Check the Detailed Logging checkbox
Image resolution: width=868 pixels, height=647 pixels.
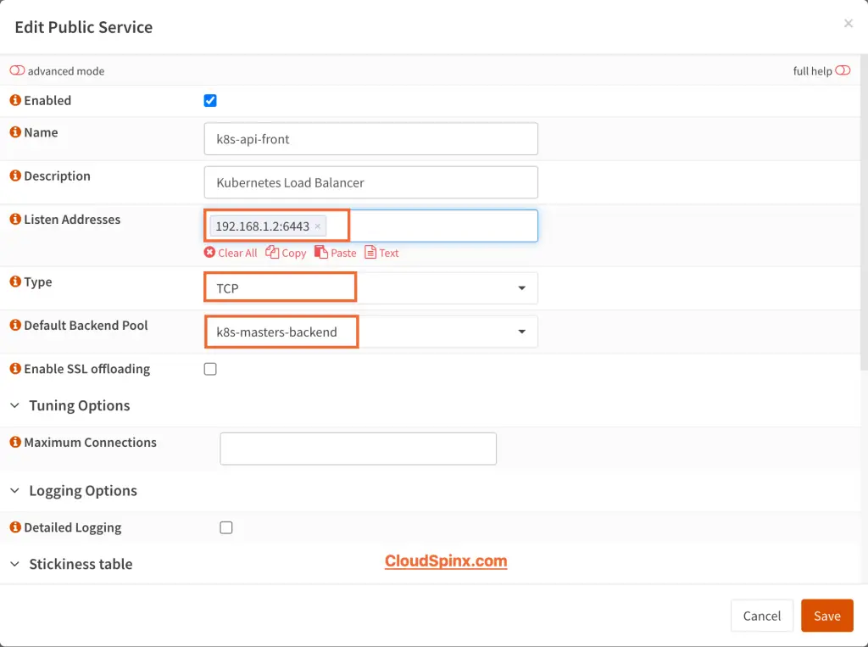(x=226, y=527)
